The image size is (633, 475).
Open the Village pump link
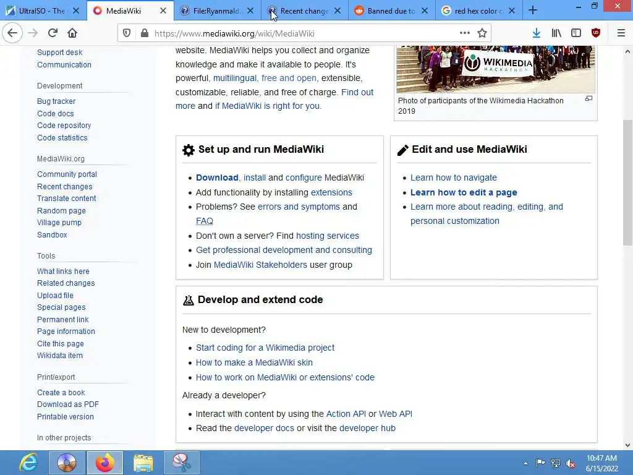pos(59,223)
